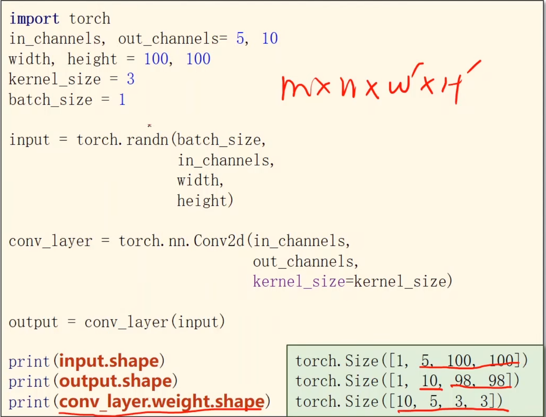Click the orange 'output.shape' text
Screen dimensions: 546x417
click(x=116, y=381)
